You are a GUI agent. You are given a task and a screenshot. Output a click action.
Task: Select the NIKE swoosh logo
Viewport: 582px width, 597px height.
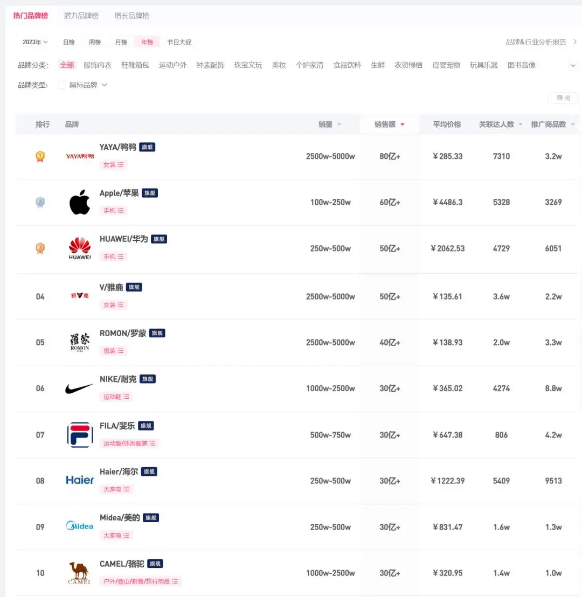point(79,388)
